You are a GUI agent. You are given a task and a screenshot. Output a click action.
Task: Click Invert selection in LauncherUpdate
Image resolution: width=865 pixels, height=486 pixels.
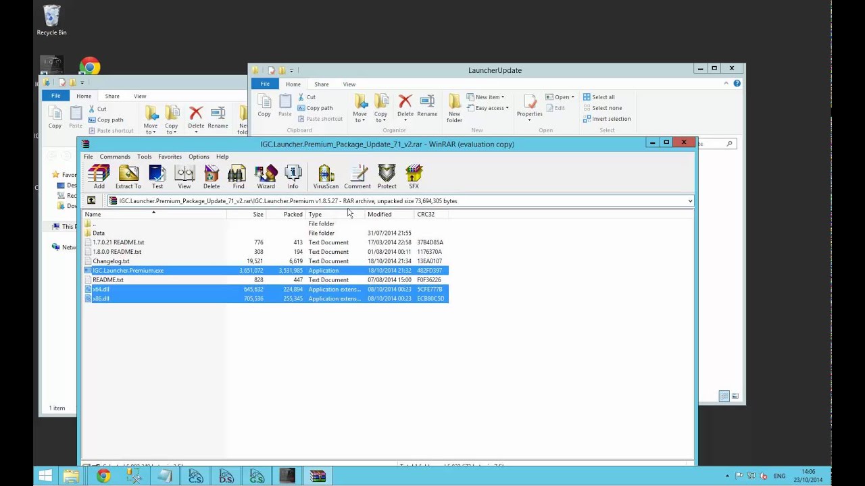click(x=607, y=119)
